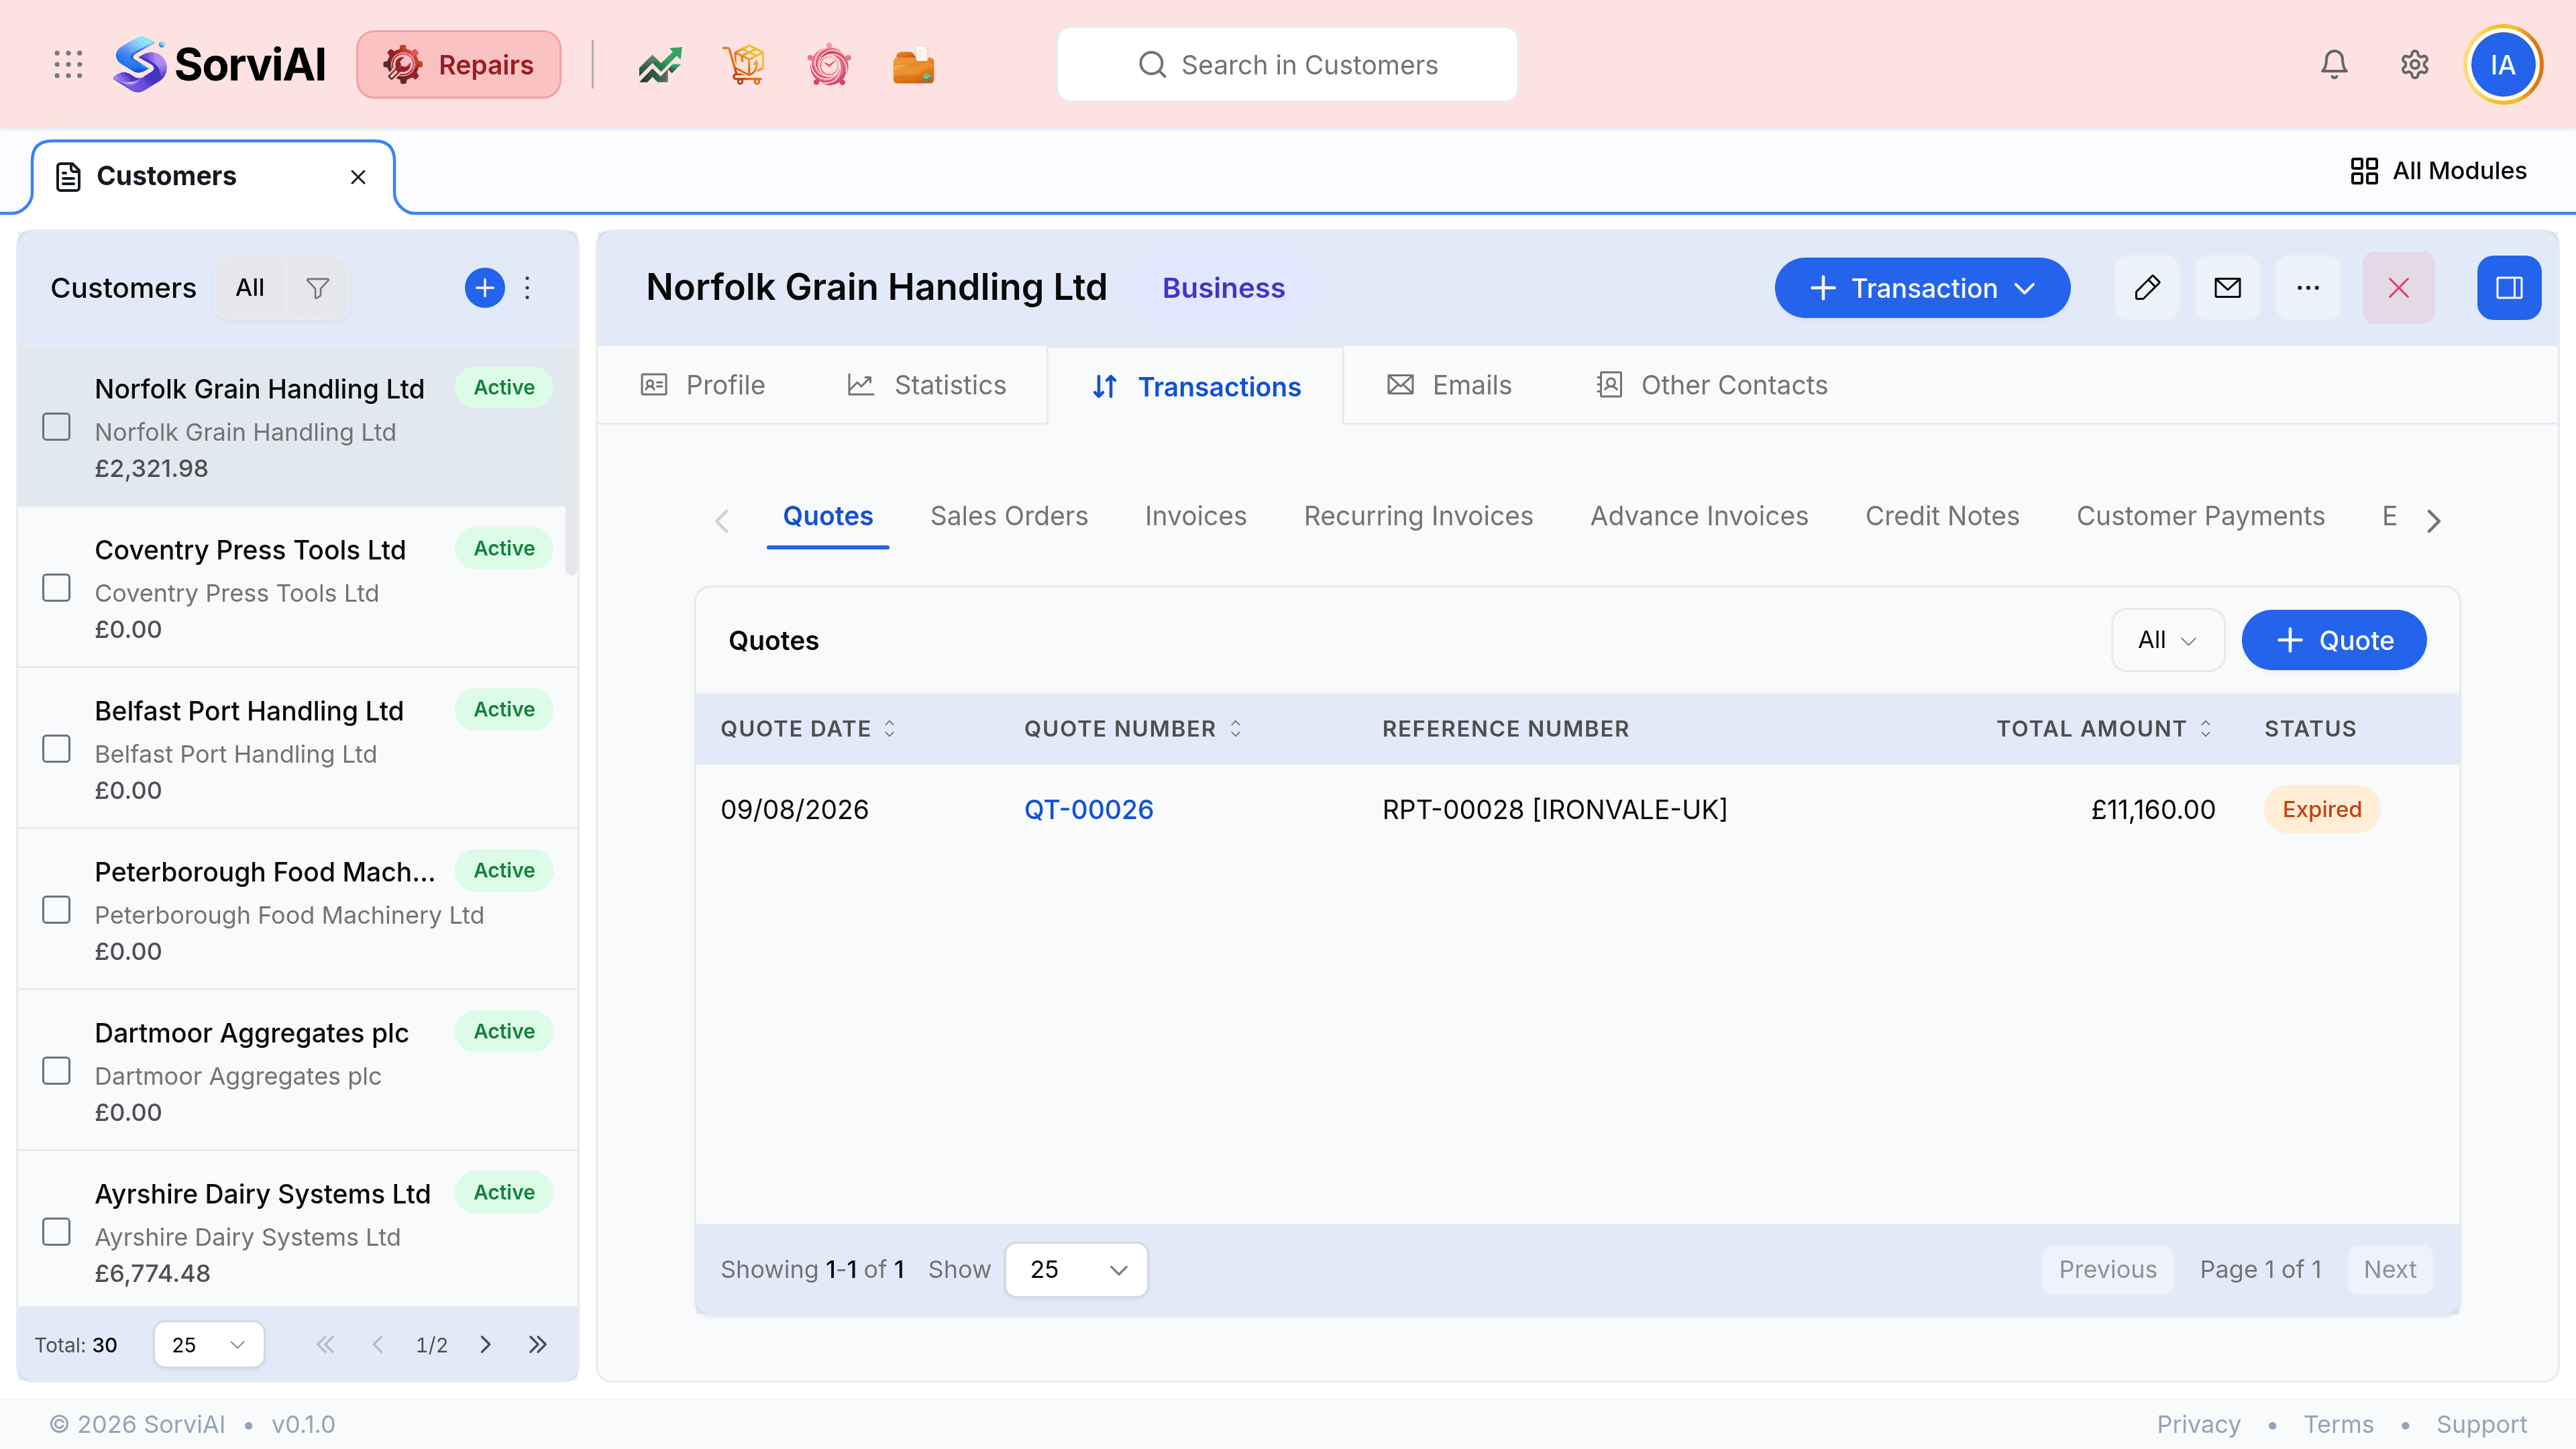Open the Support footer link
The height and width of the screenshot is (1449, 2576).
(2481, 1424)
